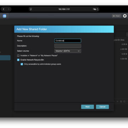Screen dimensions: 128x128
Task: Click the translate icon in the address bar
Action: coord(94,9)
